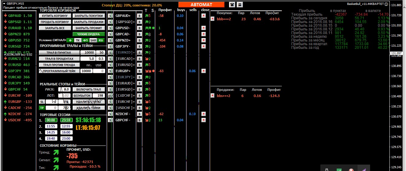The image size is (406, 171).
Task: Close the bbs+++2 sells basket
Action: [213, 96]
